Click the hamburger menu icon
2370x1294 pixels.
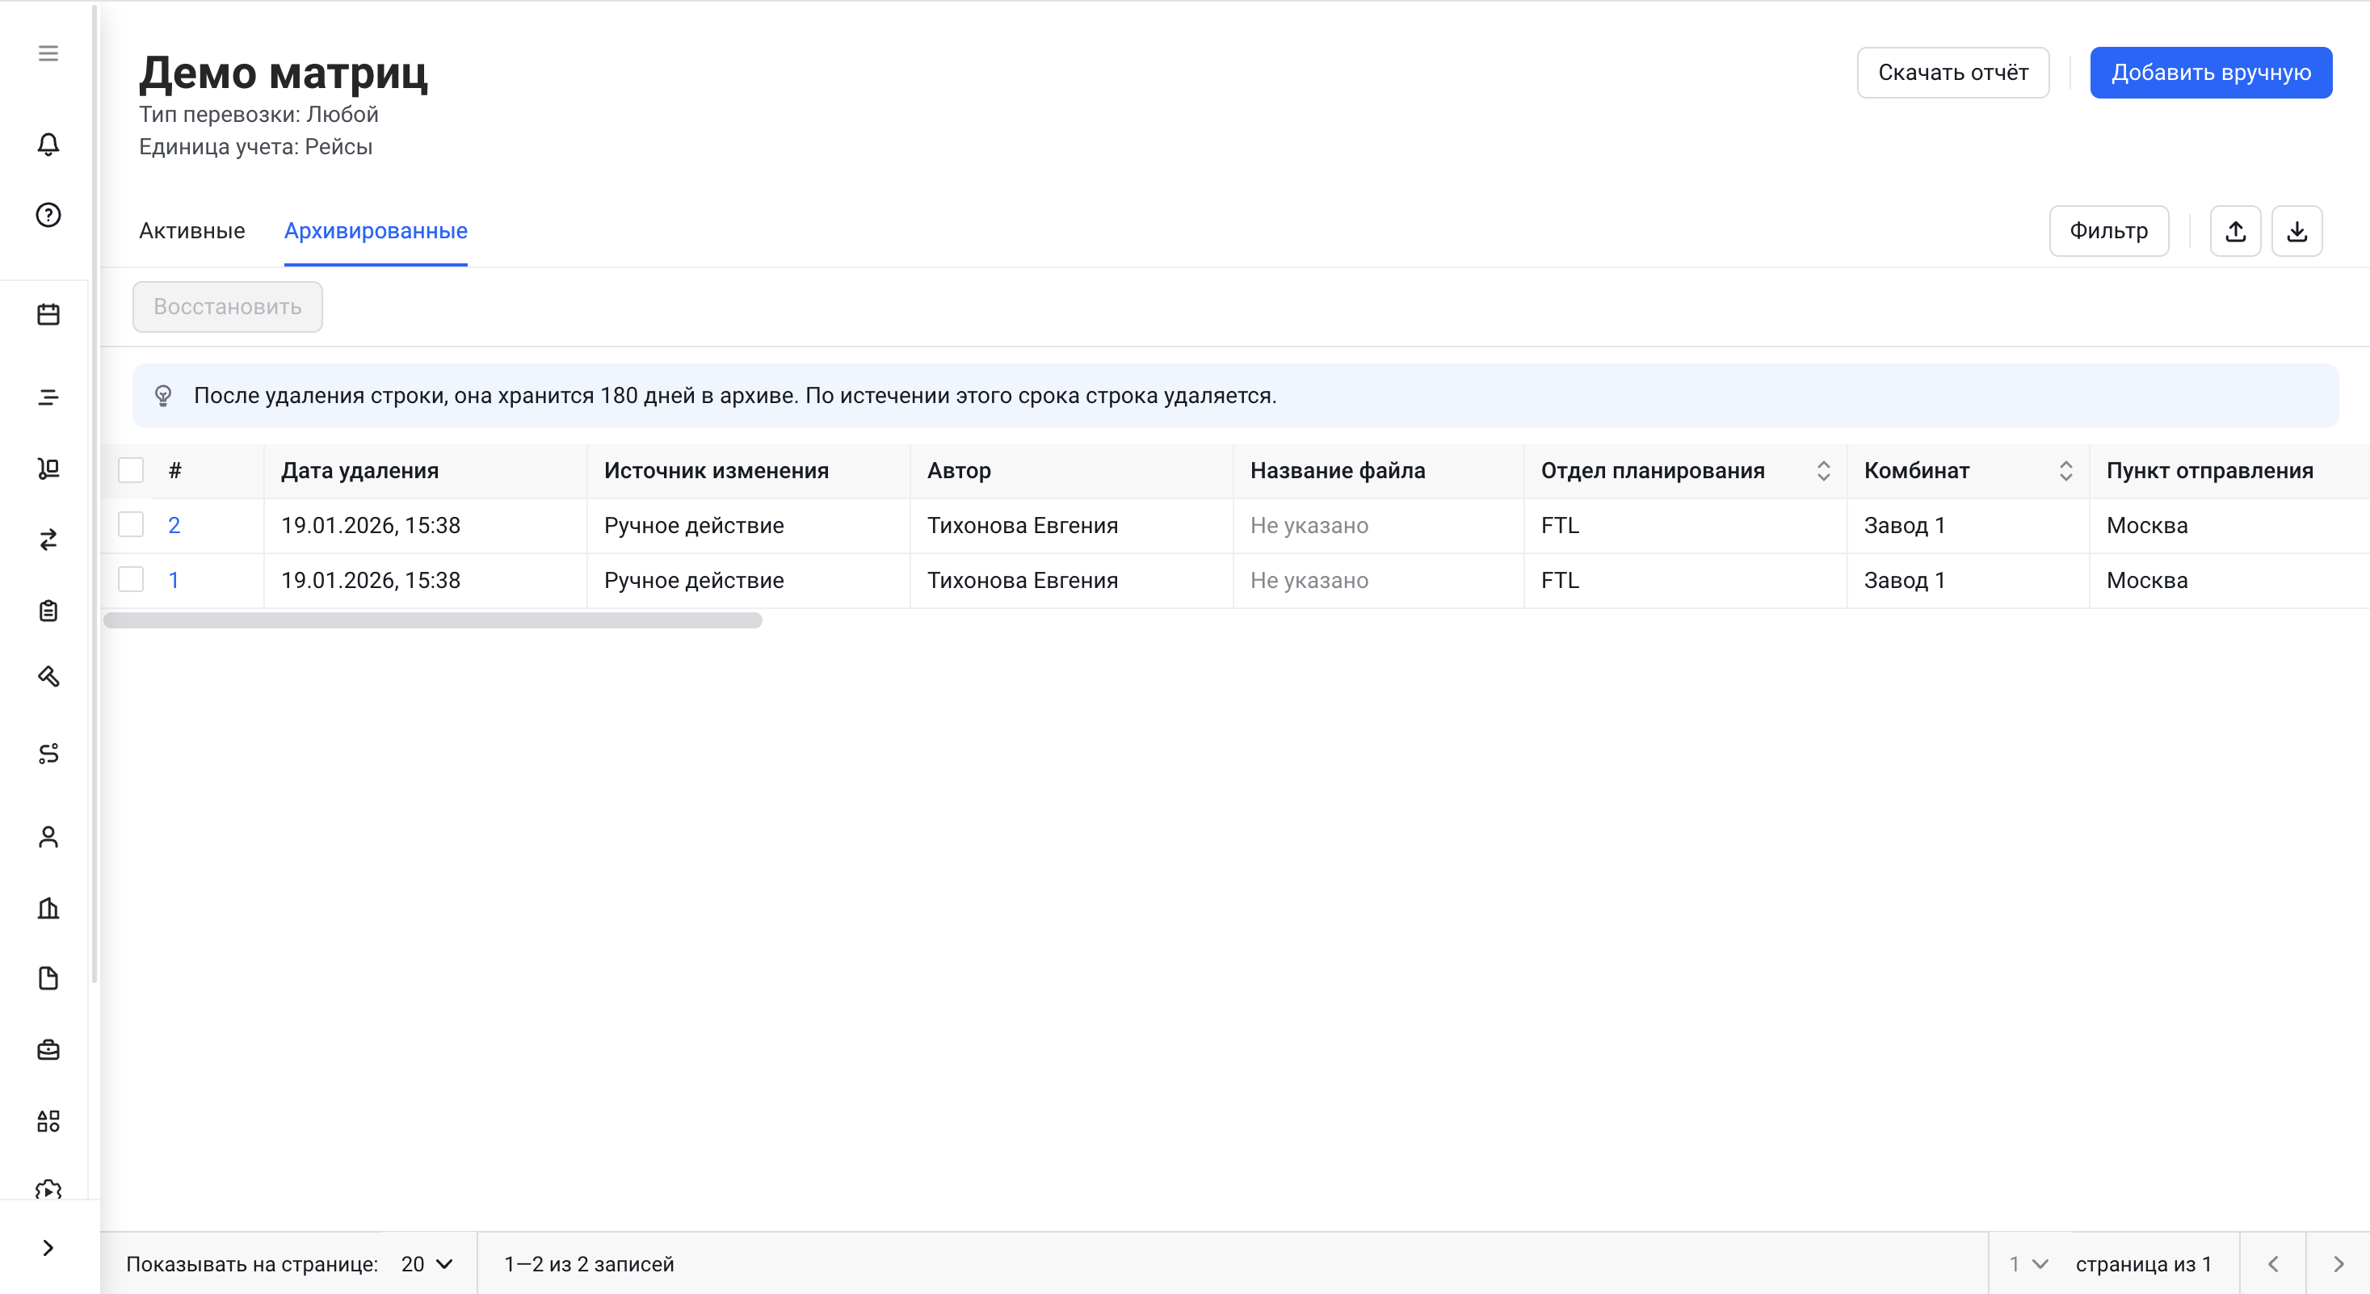pyautogui.click(x=48, y=53)
